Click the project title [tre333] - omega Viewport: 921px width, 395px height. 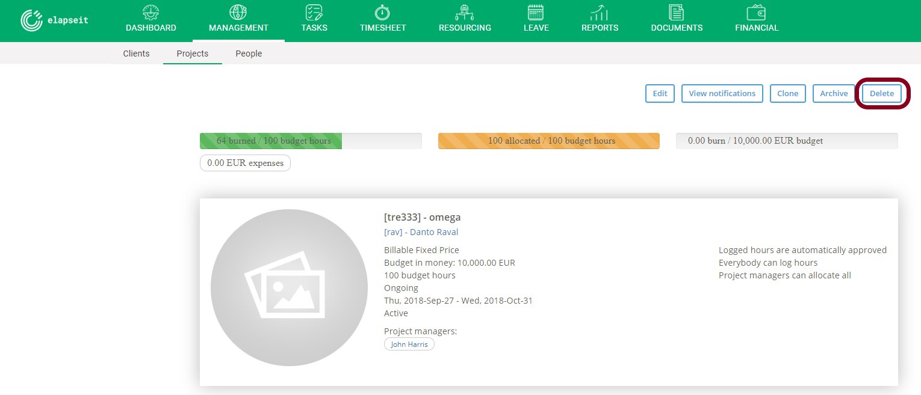[x=422, y=217]
